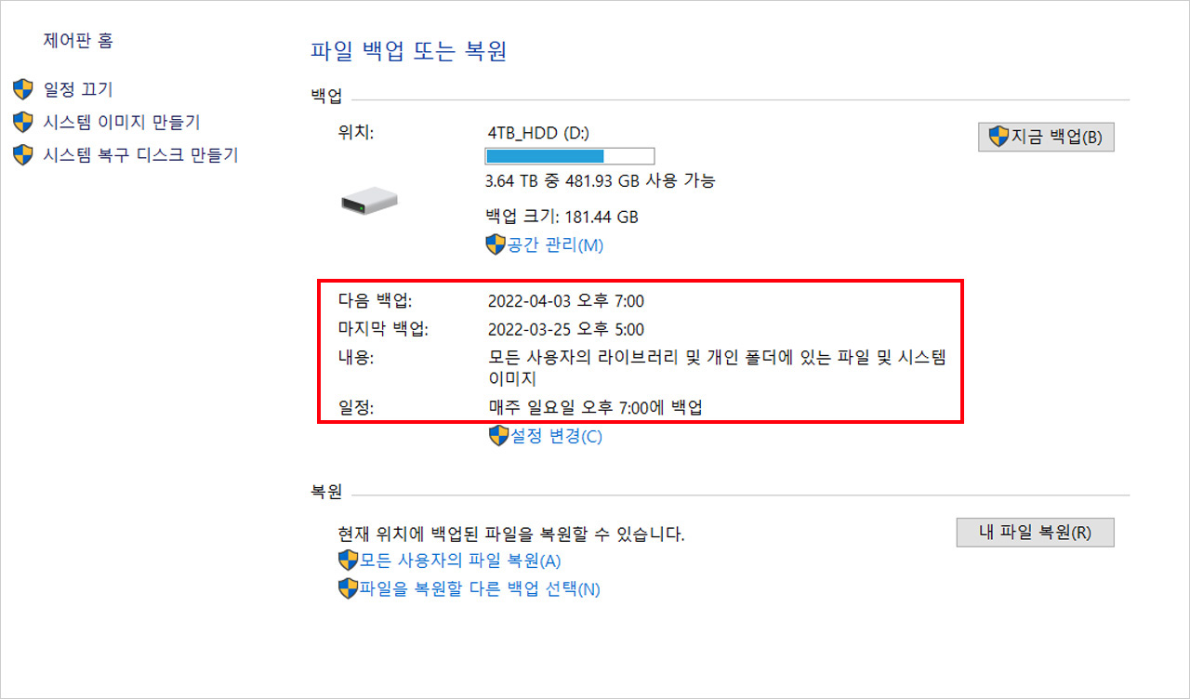Screen dimensions: 1190x699
Task: Click the schedule text 매주 일요일 오후 7:00에 백업
Action: (595, 407)
